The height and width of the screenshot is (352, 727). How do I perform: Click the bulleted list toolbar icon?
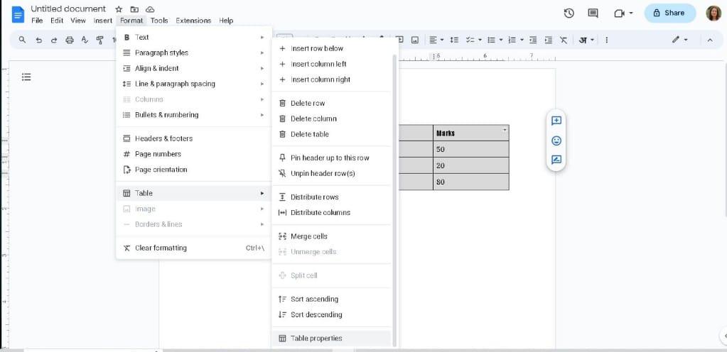[492, 40]
